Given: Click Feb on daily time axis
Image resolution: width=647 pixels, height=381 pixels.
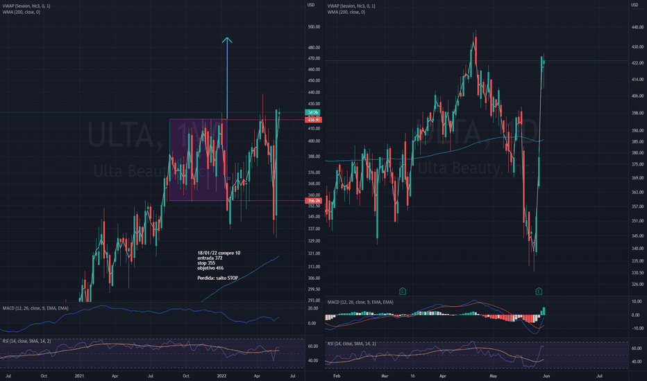Looking at the screenshot, I should [337, 375].
